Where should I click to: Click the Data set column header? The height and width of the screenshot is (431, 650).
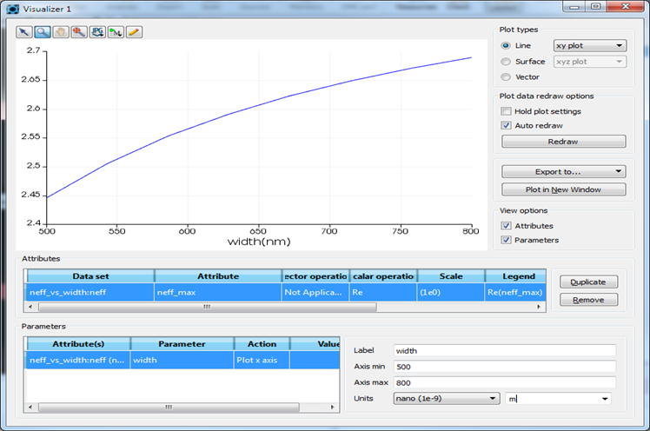[90, 276]
